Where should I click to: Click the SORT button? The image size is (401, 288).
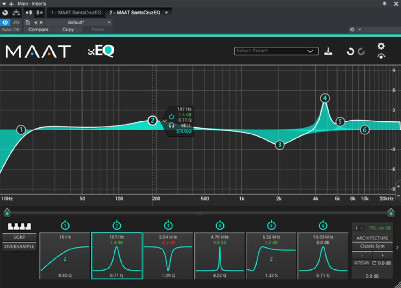(19, 237)
